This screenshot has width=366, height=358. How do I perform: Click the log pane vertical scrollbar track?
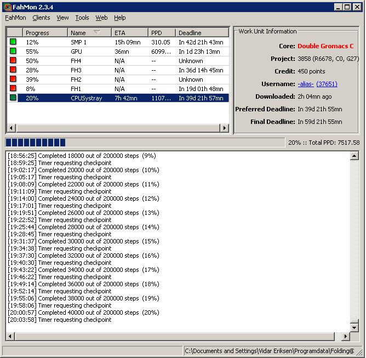(x=354, y=240)
